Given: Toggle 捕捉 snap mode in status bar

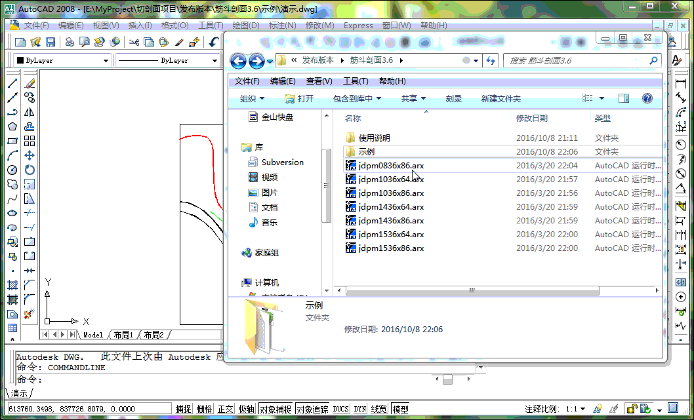Looking at the screenshot, I should pos(183,409).
